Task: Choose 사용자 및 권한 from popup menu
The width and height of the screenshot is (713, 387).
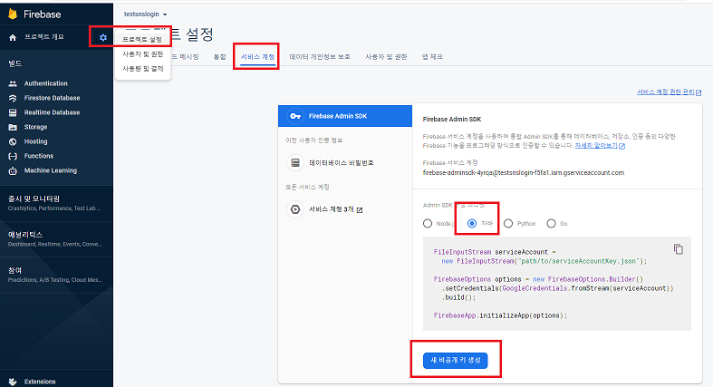Action: click(143, 54)
